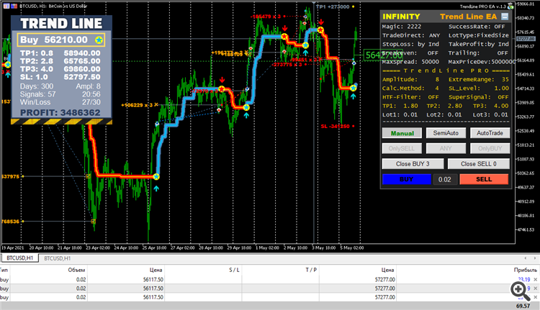Click the TP1: 0.8 58940.00 line

(x=60, y=53)
